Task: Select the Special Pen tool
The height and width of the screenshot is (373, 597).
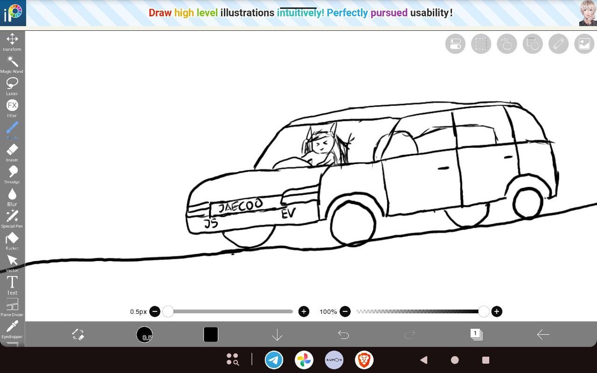Action: [x=12, y=219]
